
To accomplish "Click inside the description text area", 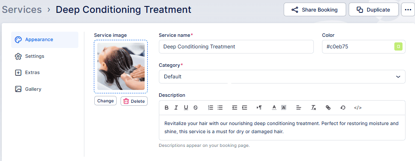I will 282,128.
